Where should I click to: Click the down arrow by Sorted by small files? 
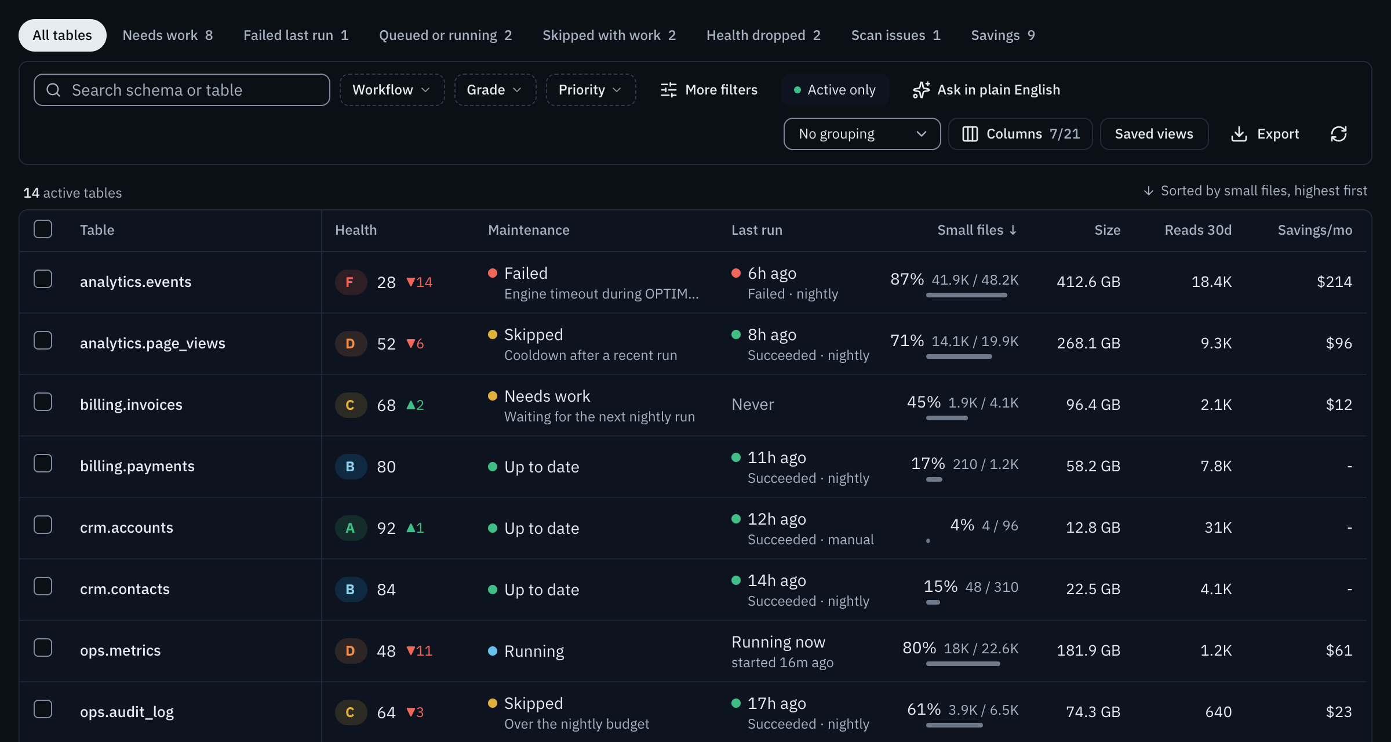(1148, 191)
